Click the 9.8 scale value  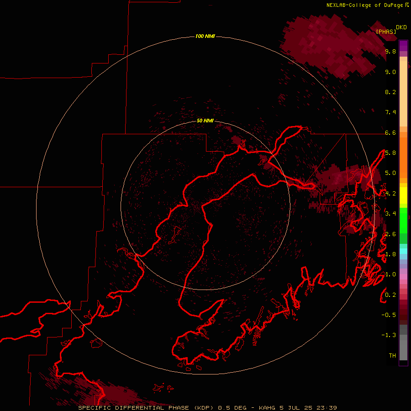[x=390, y=51]
